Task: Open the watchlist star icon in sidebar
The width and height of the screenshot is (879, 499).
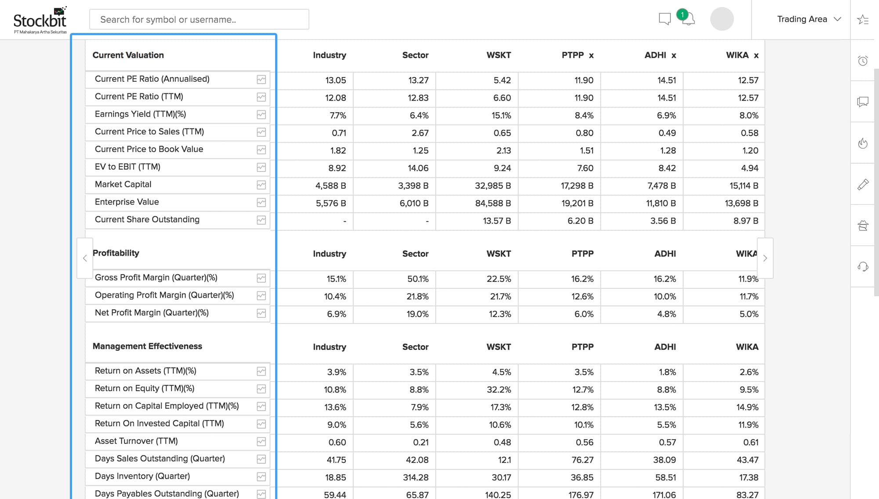Action: pyautogui.click(x=863, y=20)
